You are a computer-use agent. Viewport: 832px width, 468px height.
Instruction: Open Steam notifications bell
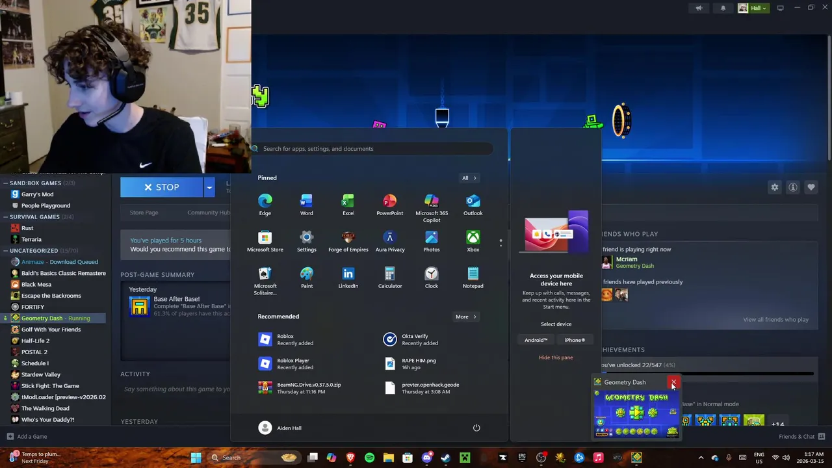coord(723,8)
